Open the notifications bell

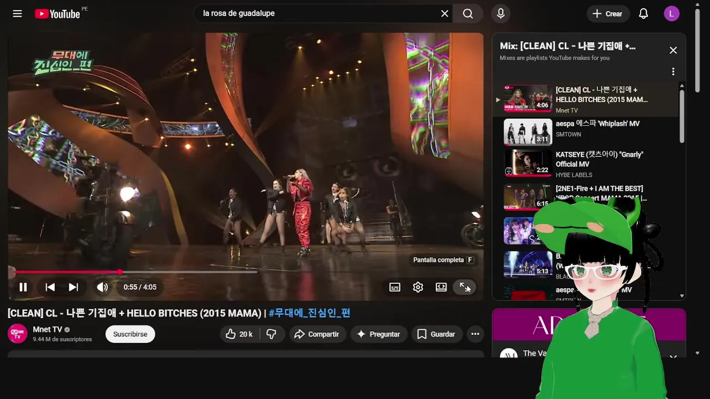coord(643,14)
